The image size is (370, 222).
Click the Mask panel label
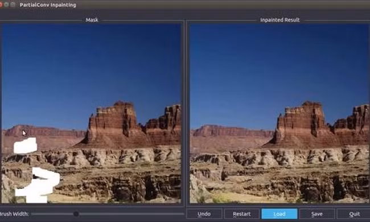click(92, 20)
